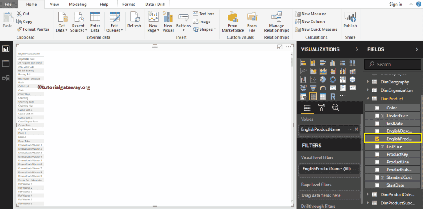Select the Gauge visual

tap(323, 88)
